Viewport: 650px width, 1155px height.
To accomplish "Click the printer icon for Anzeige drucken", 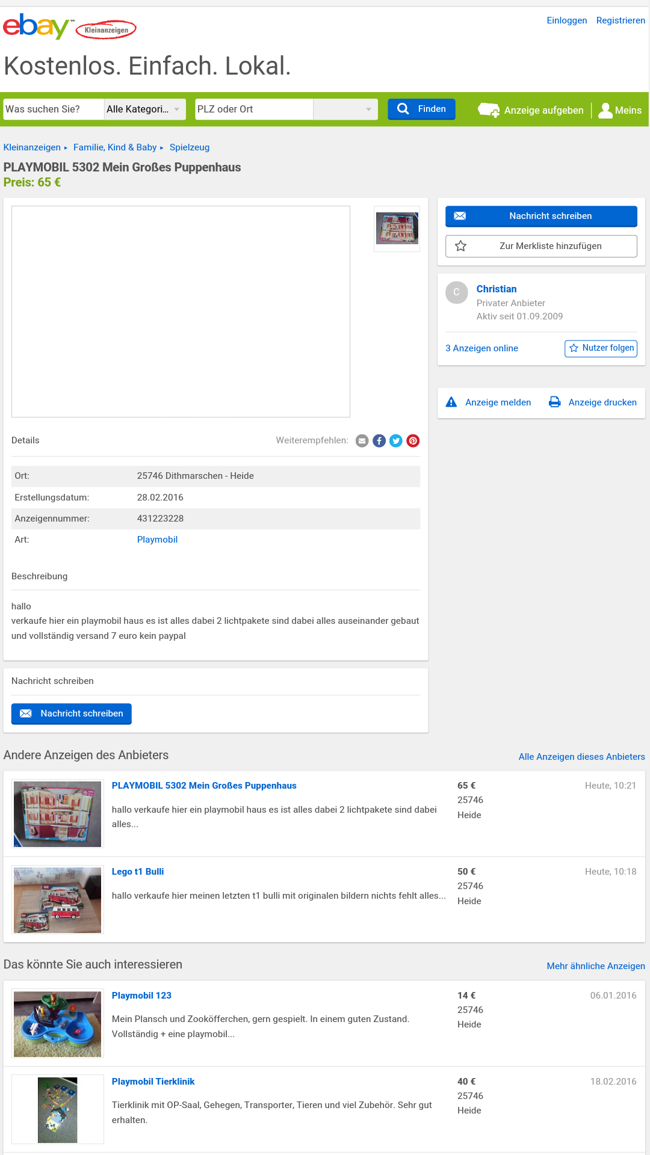I will click(555, 402).
